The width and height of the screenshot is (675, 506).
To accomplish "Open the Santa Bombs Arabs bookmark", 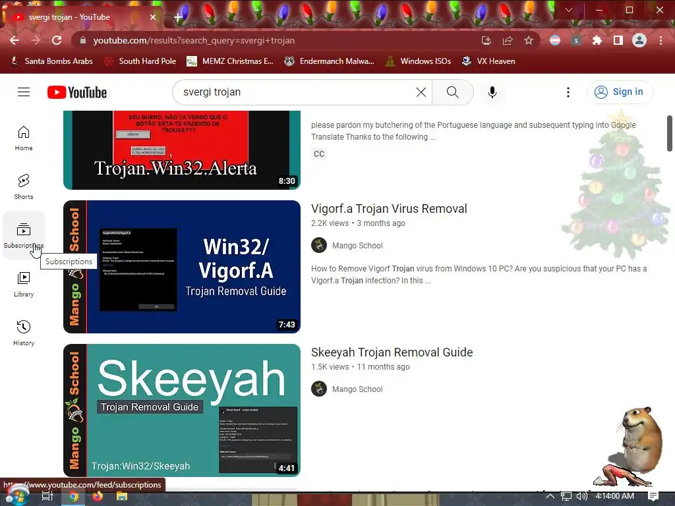I will (x=51, y=61).
